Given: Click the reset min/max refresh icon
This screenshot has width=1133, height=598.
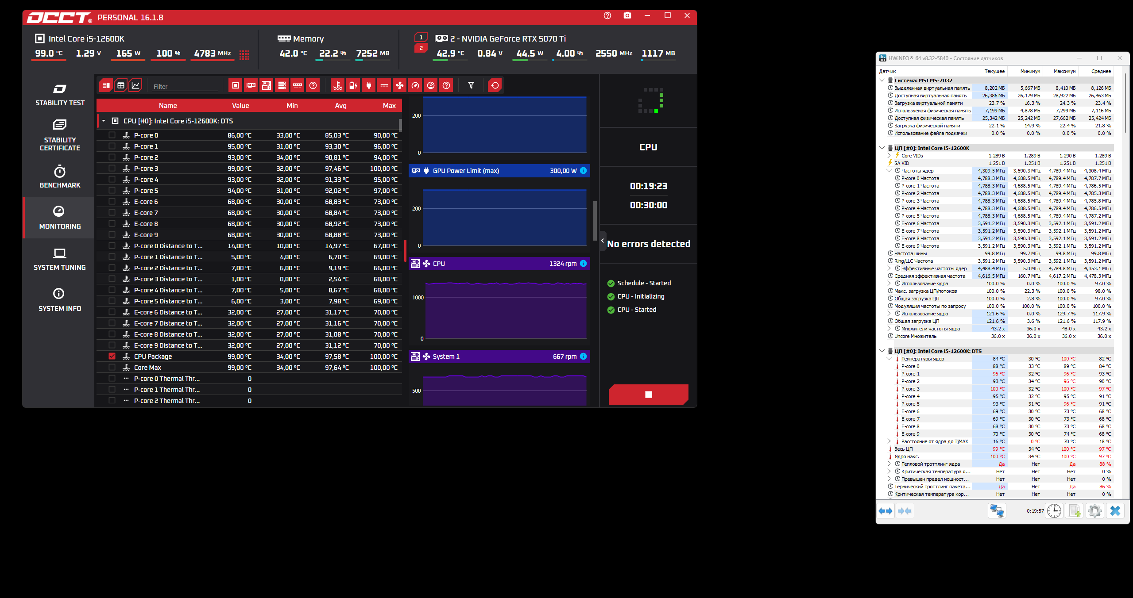Looking at the screenshot, I should tap(495, 85).
